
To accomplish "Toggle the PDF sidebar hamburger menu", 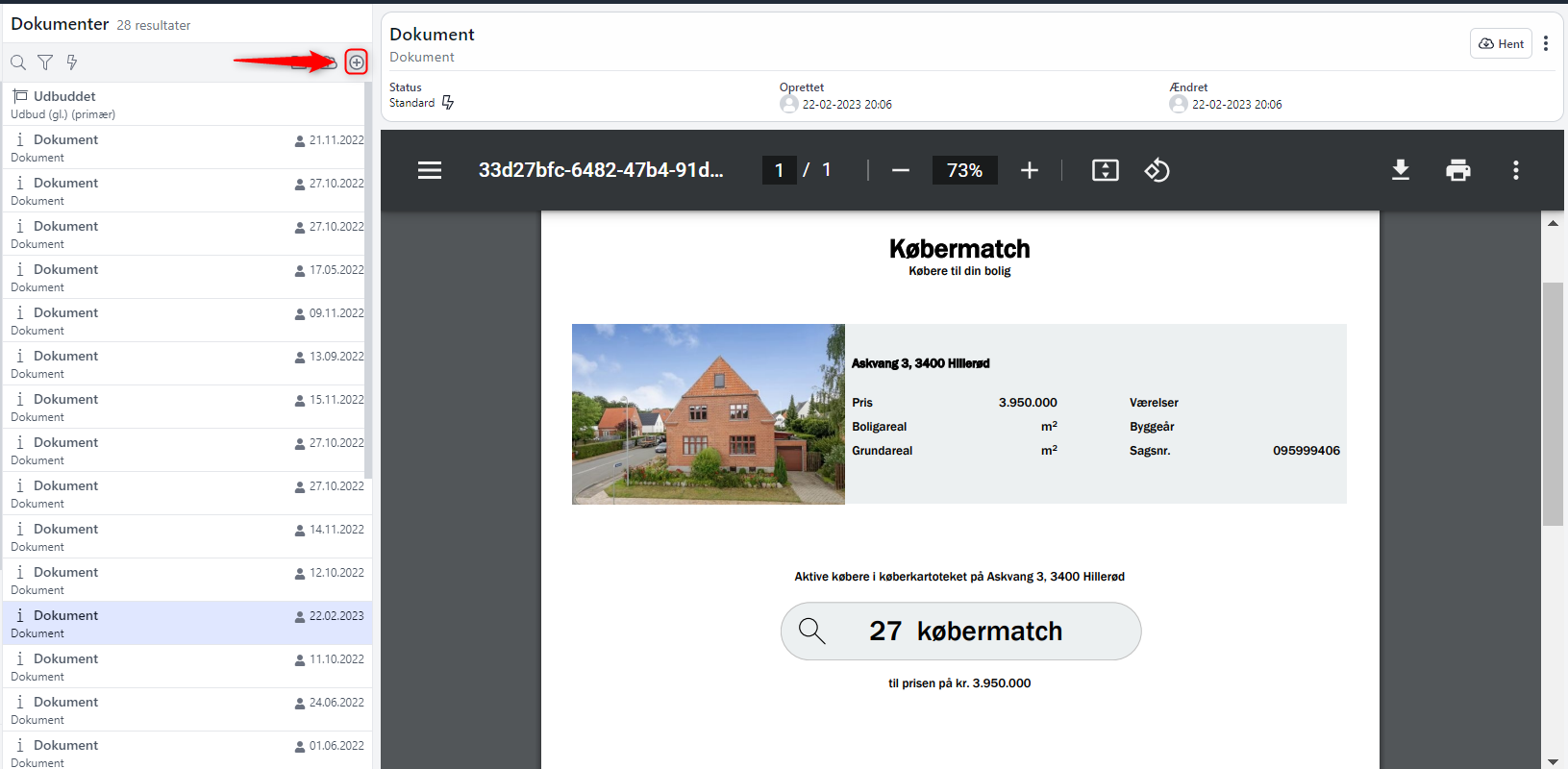I will pyautogui.click(x=430, y=170).
